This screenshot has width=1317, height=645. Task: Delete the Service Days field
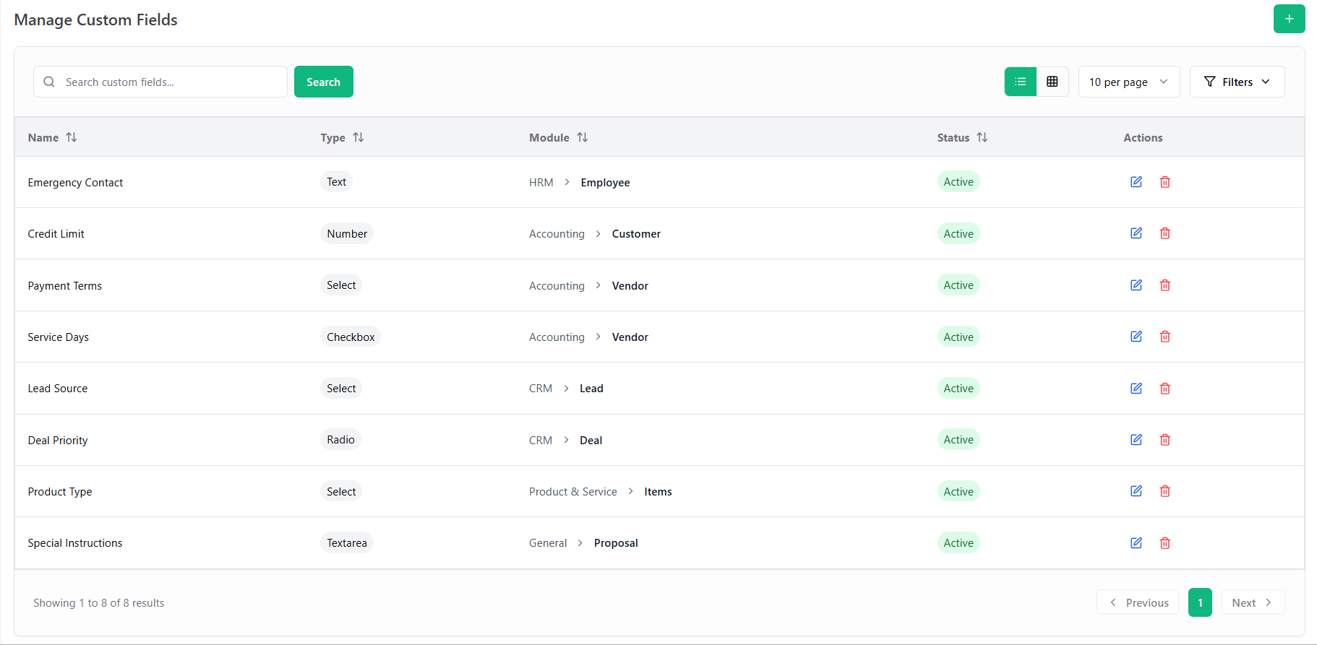point(1165,337)
